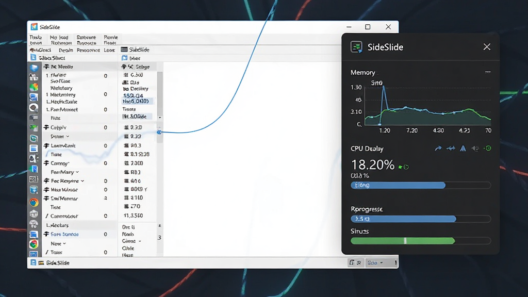Click the first icon in the status bar's right group
This screenshot has width=528, height=297.
click(352, 262)
